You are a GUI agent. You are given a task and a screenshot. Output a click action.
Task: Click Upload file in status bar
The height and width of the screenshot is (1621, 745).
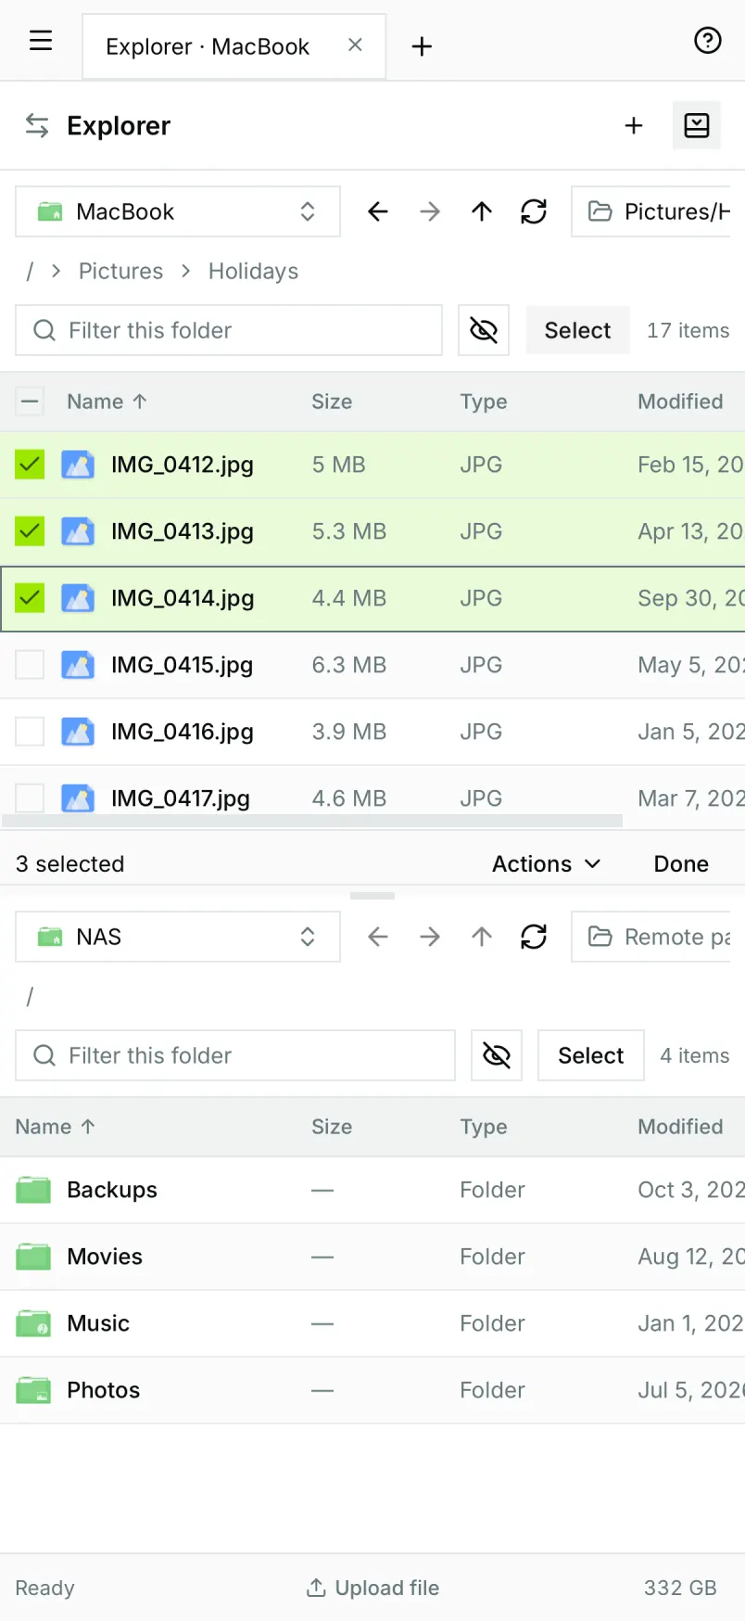372,1588
